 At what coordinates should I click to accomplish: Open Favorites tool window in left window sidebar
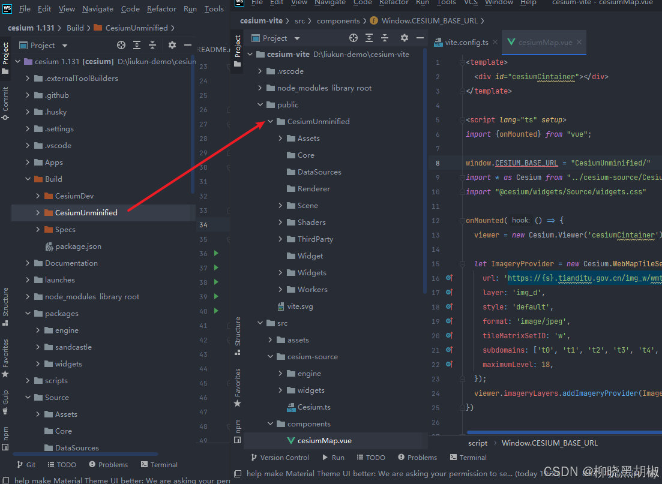(x=5, y=358)
